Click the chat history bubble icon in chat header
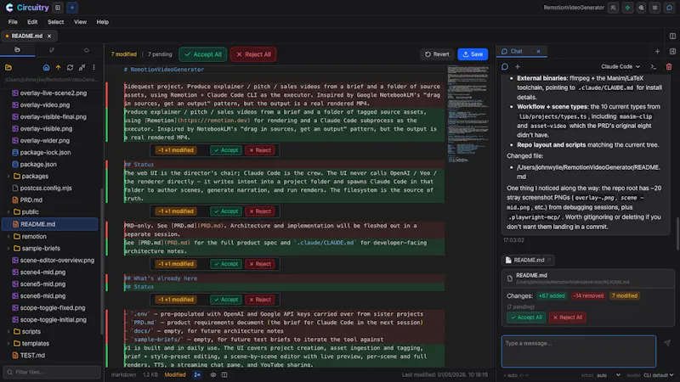 click(505, 67)
